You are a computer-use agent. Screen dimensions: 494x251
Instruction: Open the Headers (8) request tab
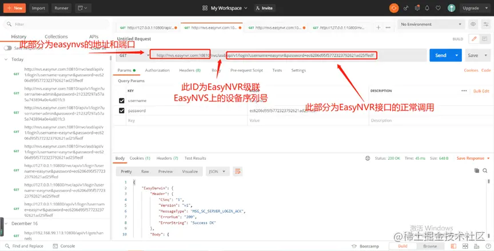pos(190,70)
